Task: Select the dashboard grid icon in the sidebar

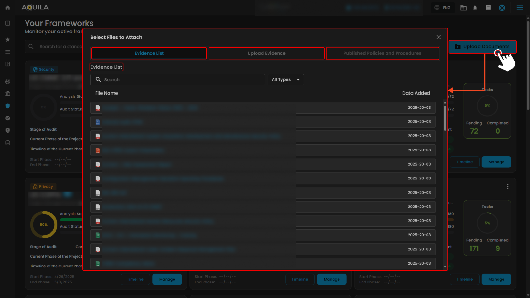Action: pos(8,64)
